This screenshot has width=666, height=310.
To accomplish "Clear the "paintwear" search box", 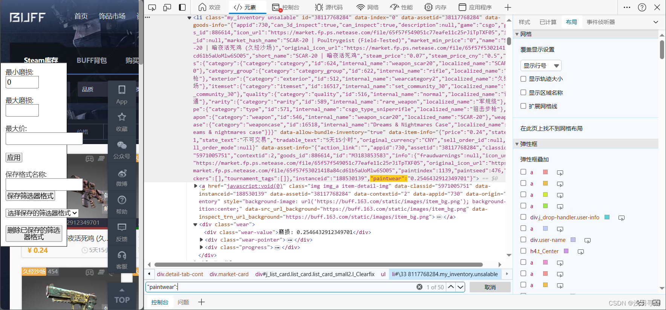I will point(420,287).
